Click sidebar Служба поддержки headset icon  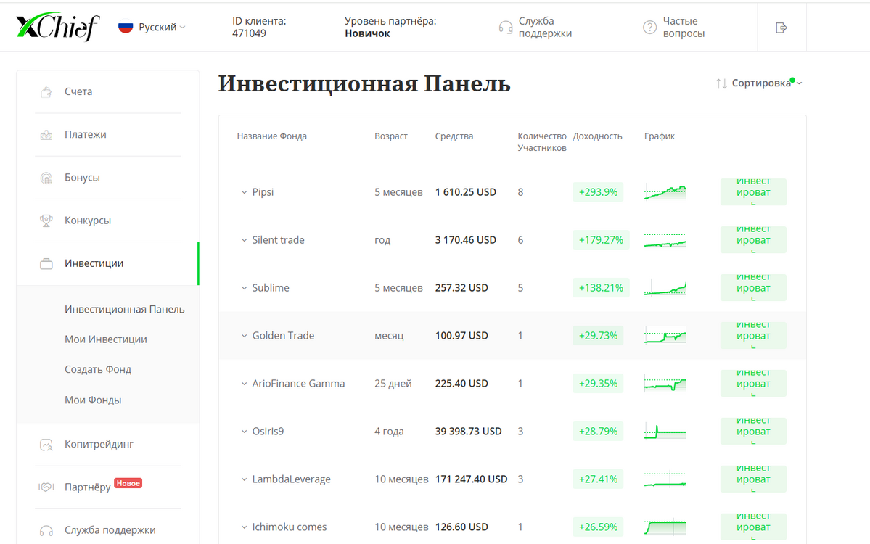pos(46,531)
